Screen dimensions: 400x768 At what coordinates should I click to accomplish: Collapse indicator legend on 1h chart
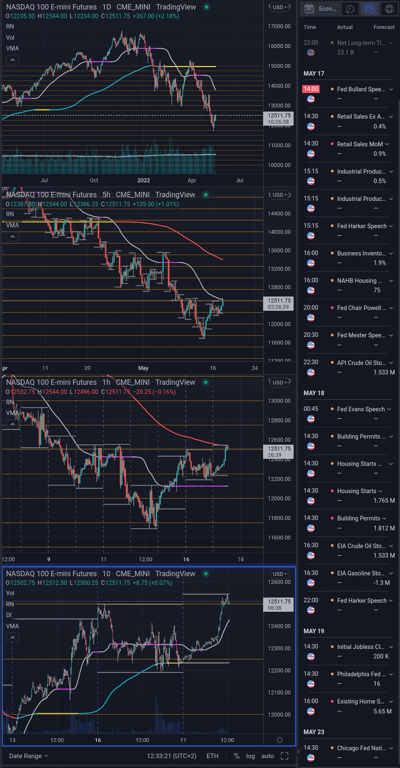pyautogui.click(x=12, y=424)
